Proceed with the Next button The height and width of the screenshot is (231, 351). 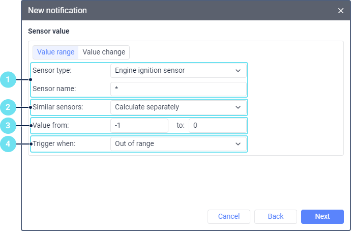pyautogui.click(x=322, y=217)
